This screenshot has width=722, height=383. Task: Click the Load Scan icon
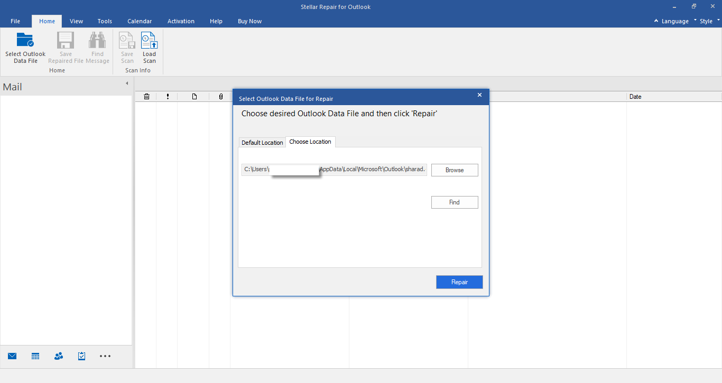(149, 41)
